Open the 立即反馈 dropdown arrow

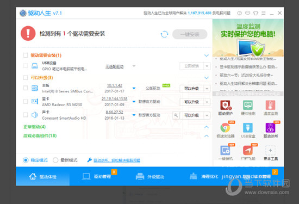207,66
